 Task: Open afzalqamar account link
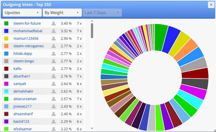click(x=23, y=129)
